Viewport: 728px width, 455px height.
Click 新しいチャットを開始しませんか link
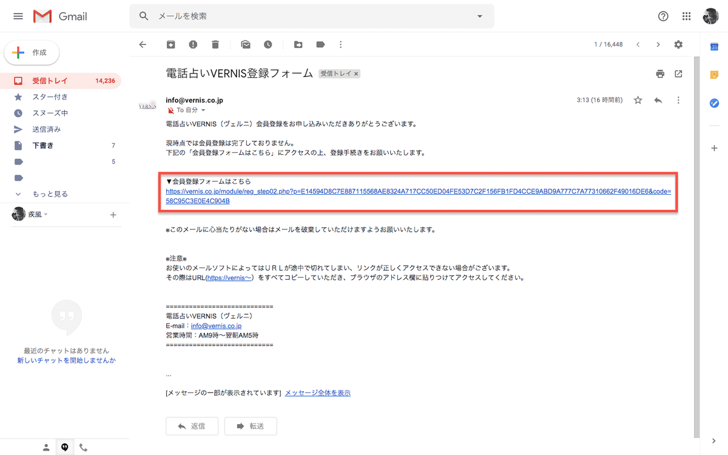click(x=66, y=360)
